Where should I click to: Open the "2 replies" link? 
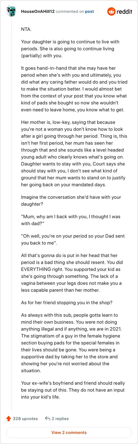(x=60, y=419)
